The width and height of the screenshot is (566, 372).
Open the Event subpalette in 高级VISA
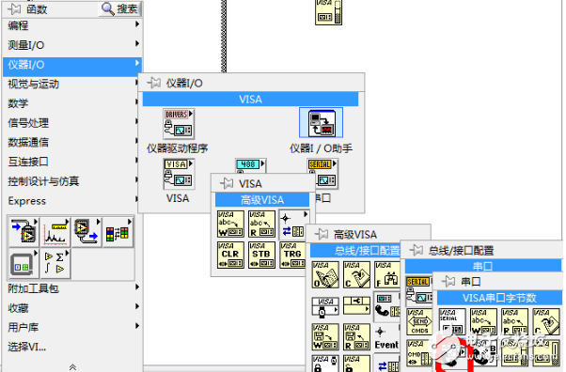[x=387, y=338]
